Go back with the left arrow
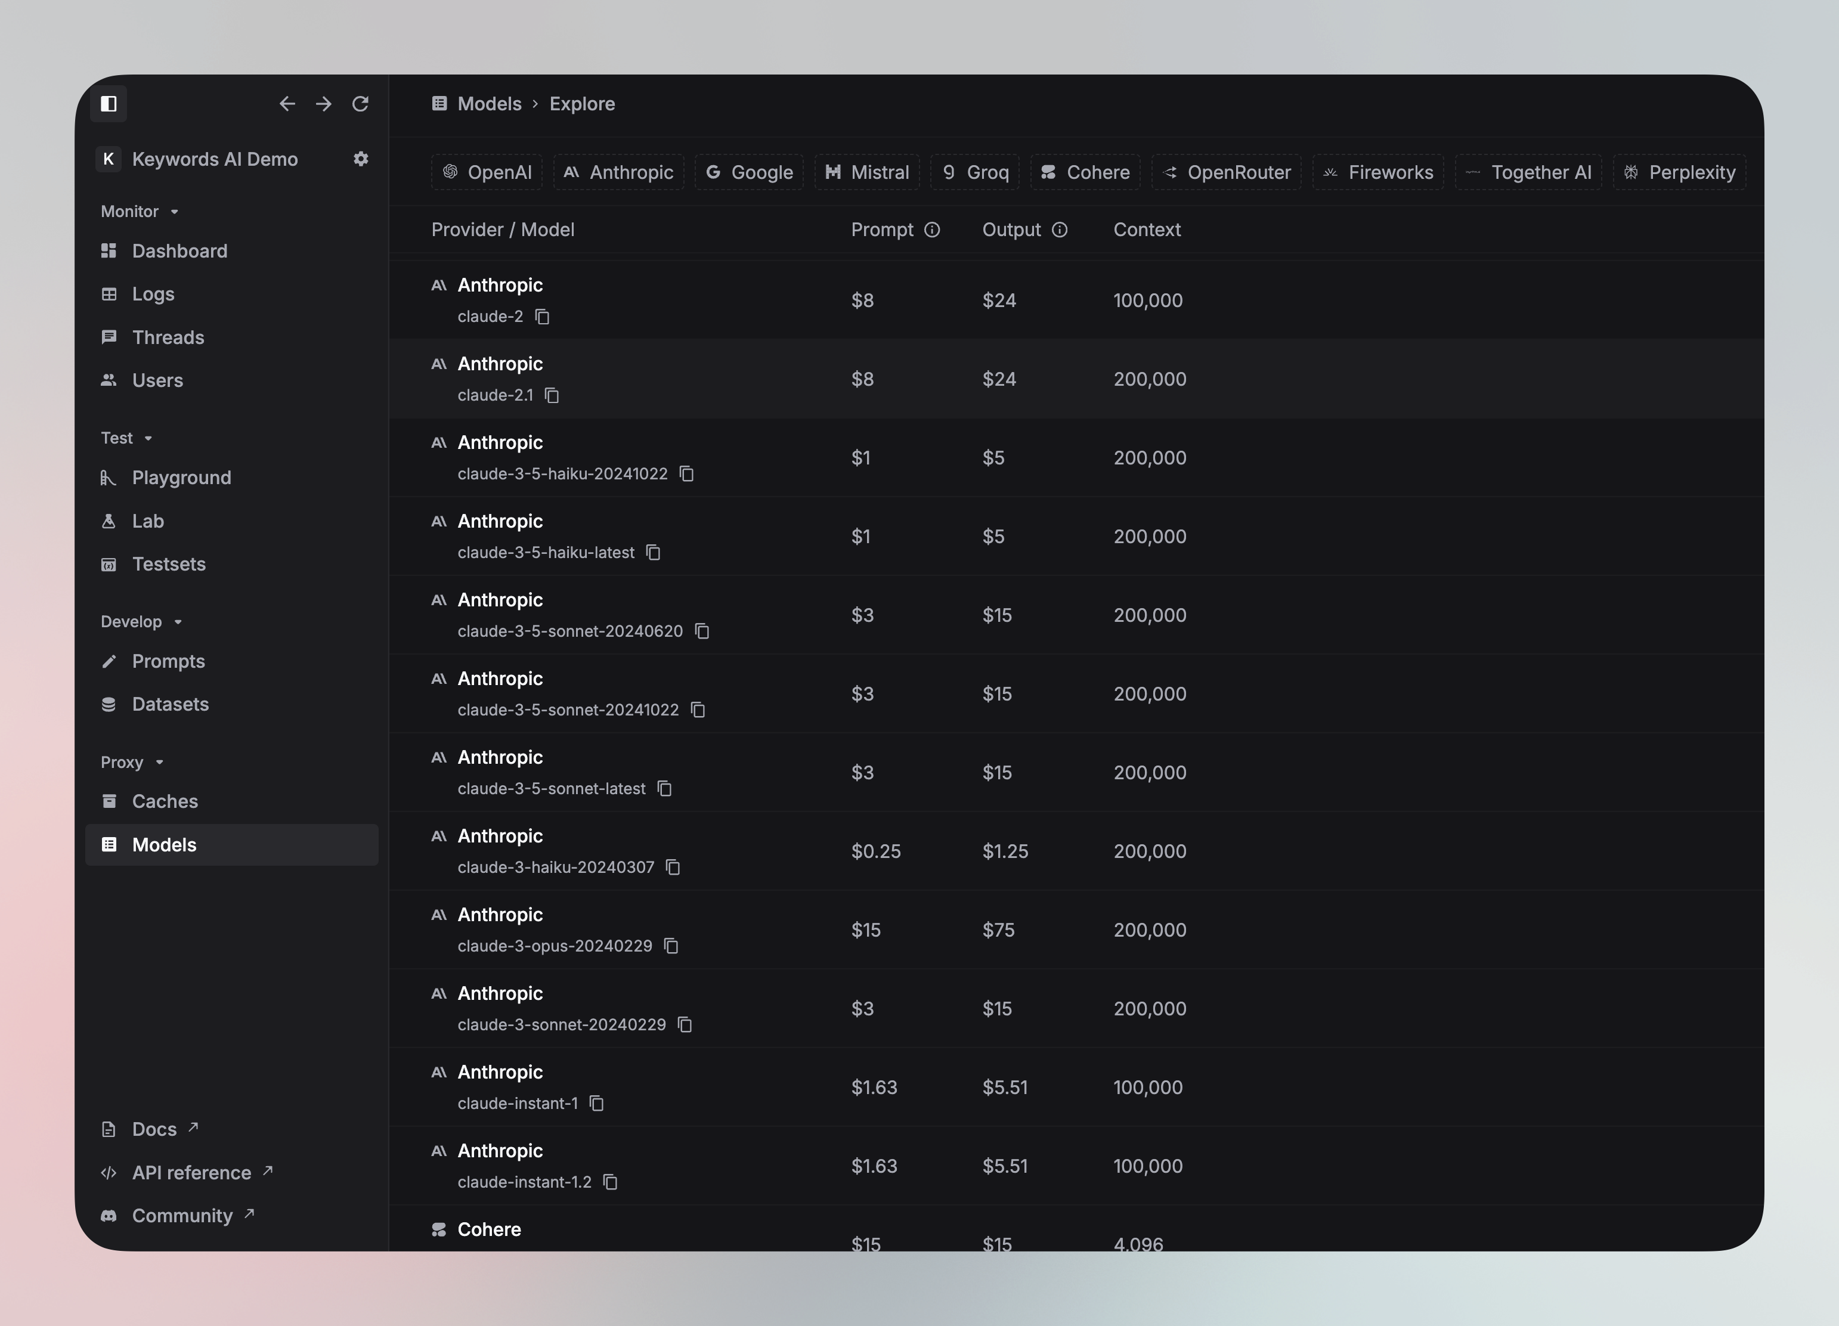This screenshot has width=1839, height=1326. 287,104
